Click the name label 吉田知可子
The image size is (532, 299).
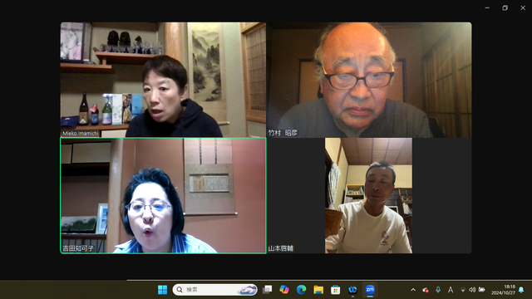[x=78, y=248]
